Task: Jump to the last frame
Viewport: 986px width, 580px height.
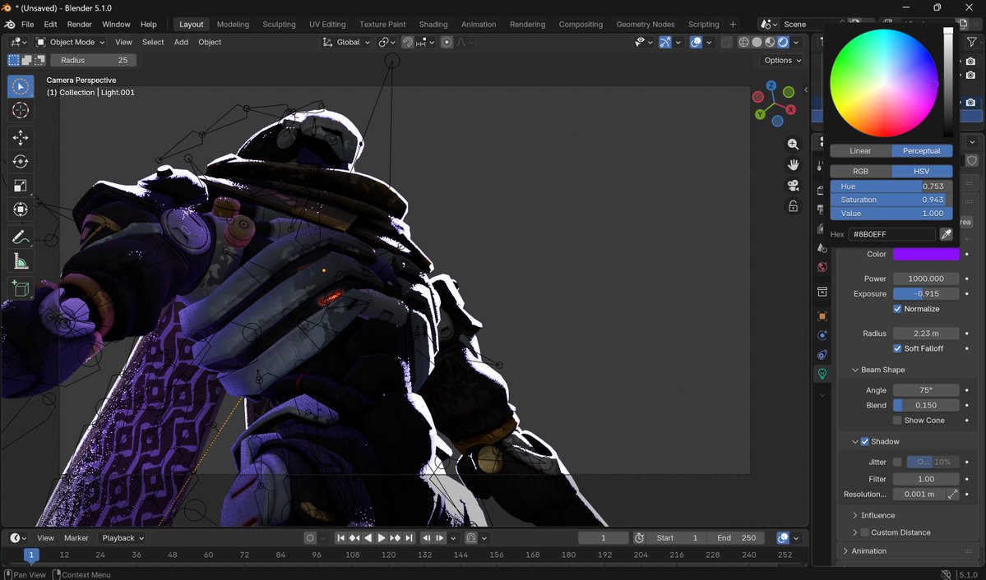Action: tap(409, 538)
